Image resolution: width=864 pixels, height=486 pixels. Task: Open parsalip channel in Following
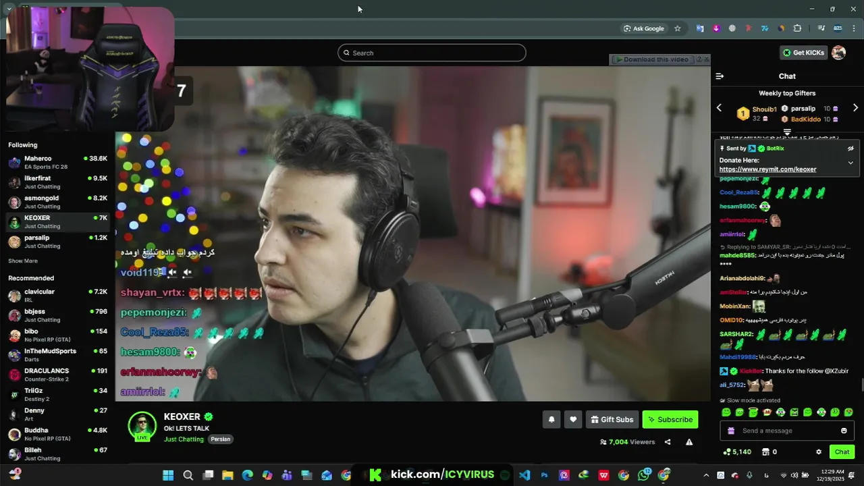(x=57, y=242)
